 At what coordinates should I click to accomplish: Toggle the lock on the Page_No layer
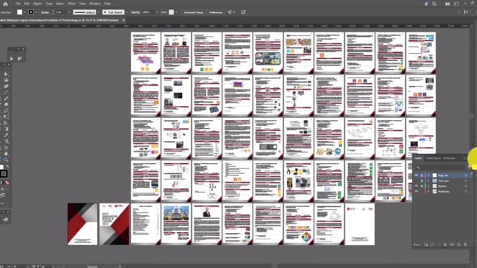(422, 176)
